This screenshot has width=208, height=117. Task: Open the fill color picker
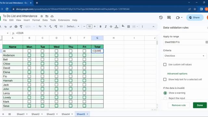click(123, 26)
